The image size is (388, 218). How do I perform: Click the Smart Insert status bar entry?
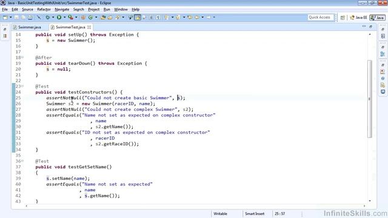pos(255,214)
